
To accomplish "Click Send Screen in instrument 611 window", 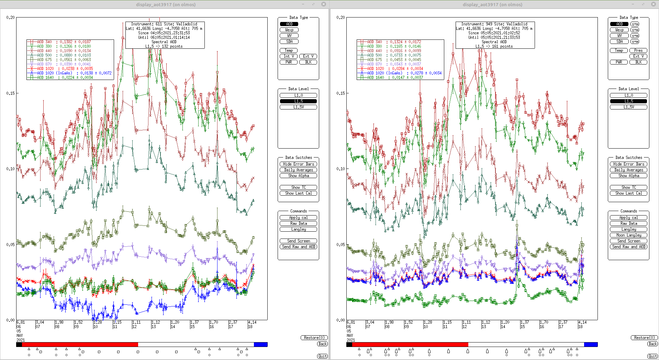I will pyautogui.click(x=299, y=241).
